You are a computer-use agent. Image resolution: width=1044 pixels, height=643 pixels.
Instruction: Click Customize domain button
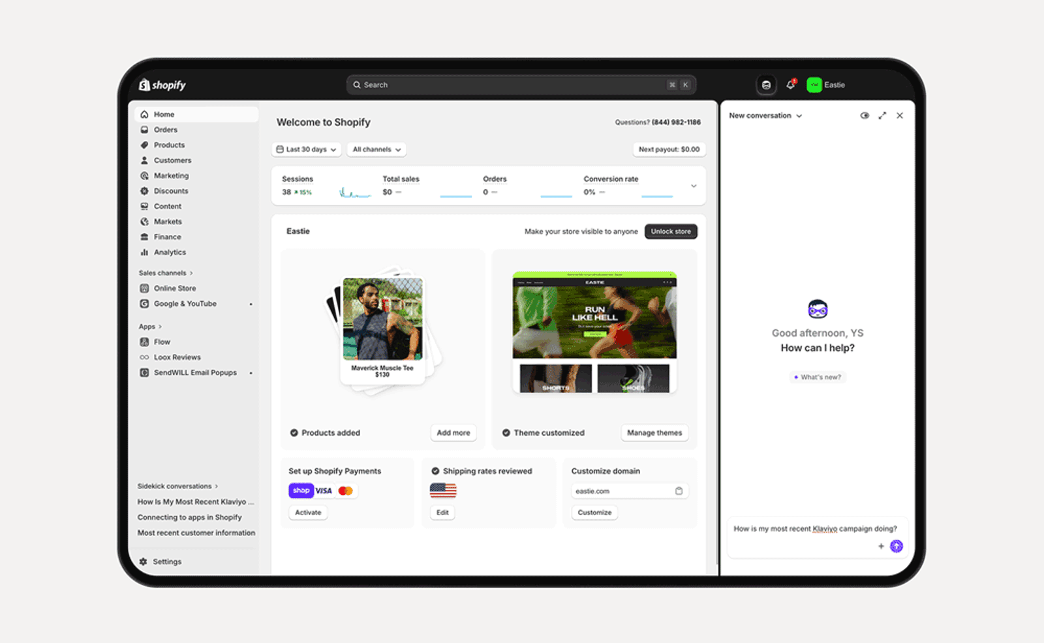(x=594, y=513)
